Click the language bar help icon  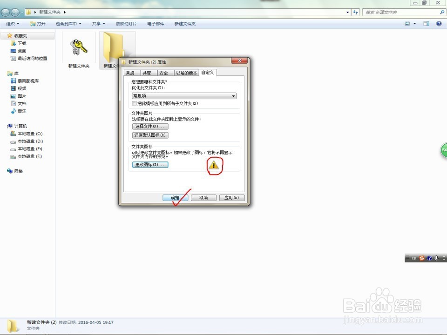pos(429,258)
